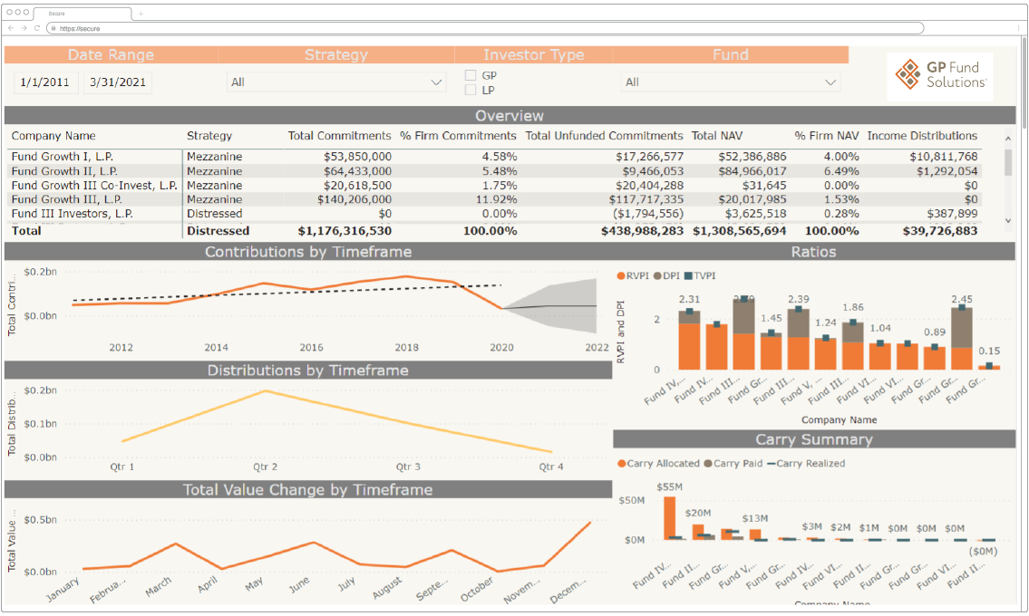Sort by % Firm NAV column header
Screen dimensions: 1029x616
pos(826,136)
